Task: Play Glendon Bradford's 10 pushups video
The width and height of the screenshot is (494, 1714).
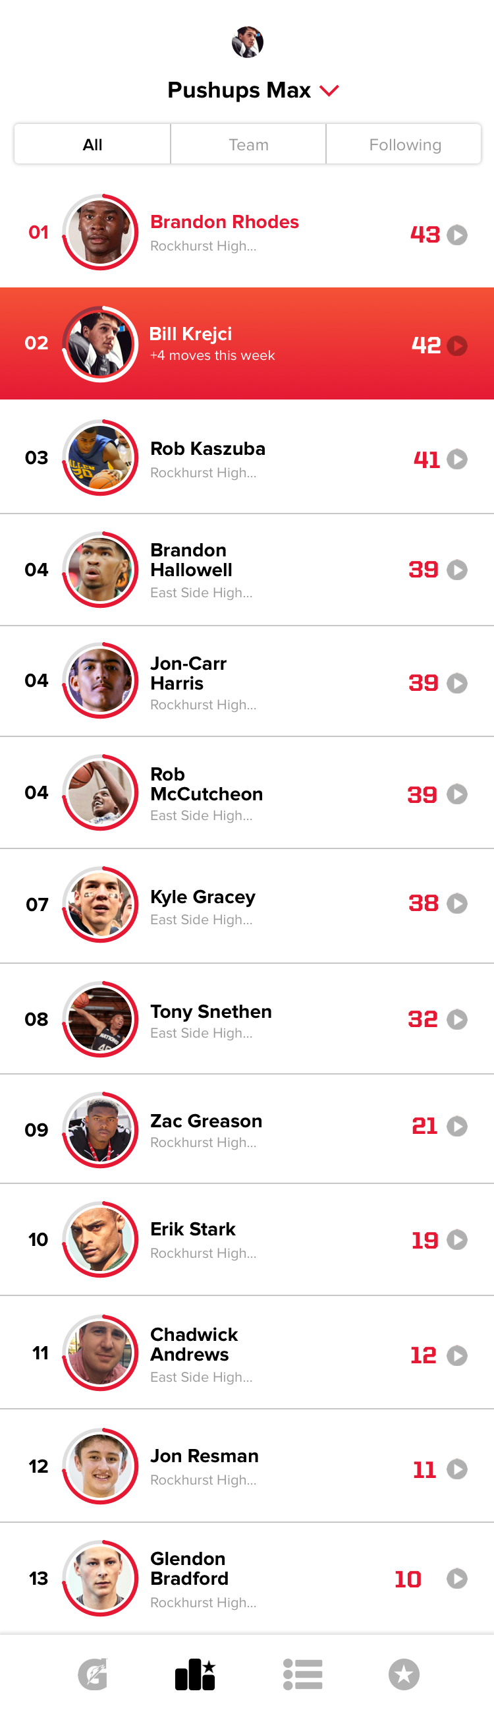Action: pyautogui.click(x=456, y=1578)
